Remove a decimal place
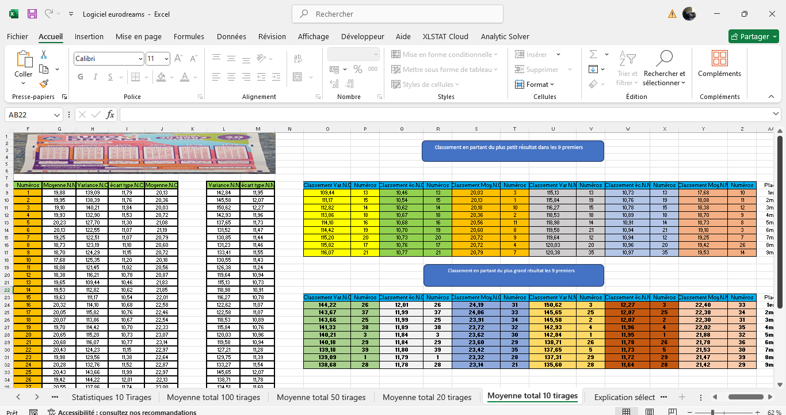 point(349,85)
